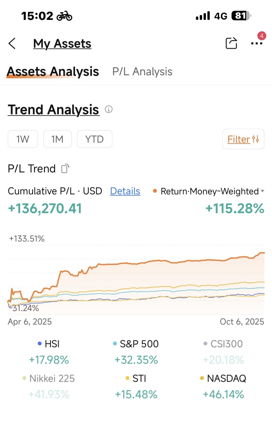
Task: Tap the battery indicator in the status bar
Action: pyautogui.click(x=240, y=15)
